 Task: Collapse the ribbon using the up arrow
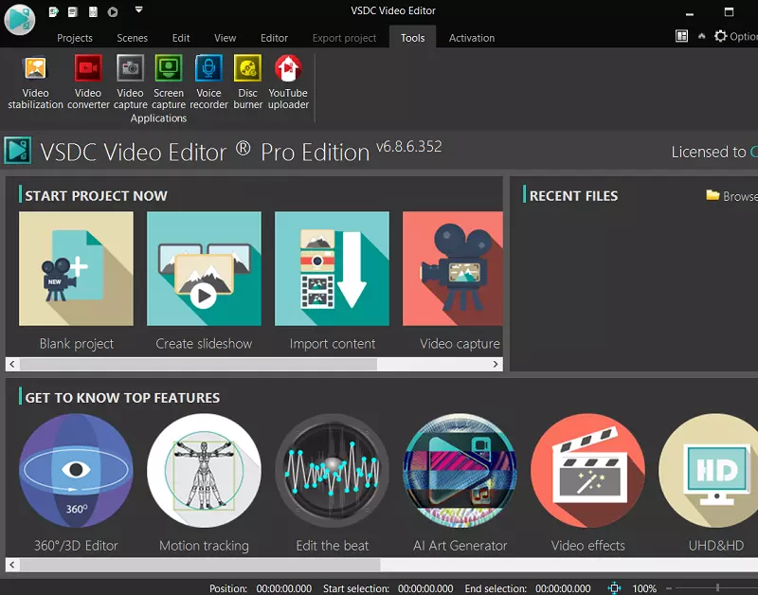[702, 37]
